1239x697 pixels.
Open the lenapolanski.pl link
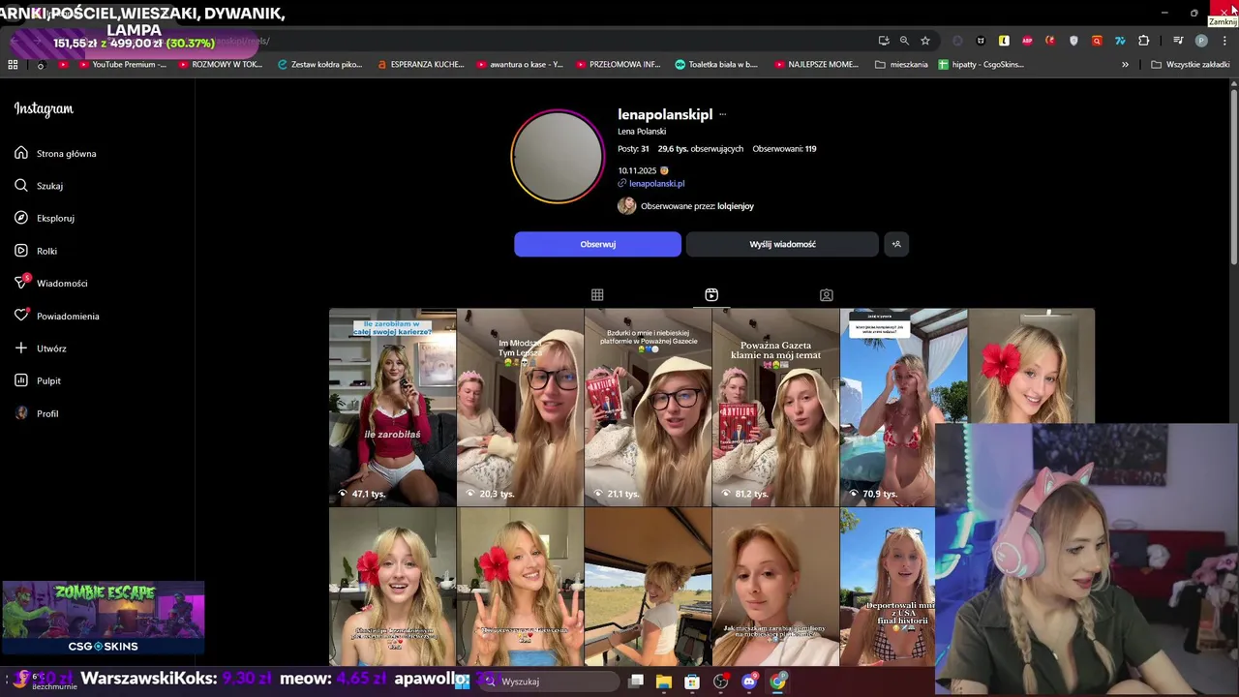[x=656, y=183]
